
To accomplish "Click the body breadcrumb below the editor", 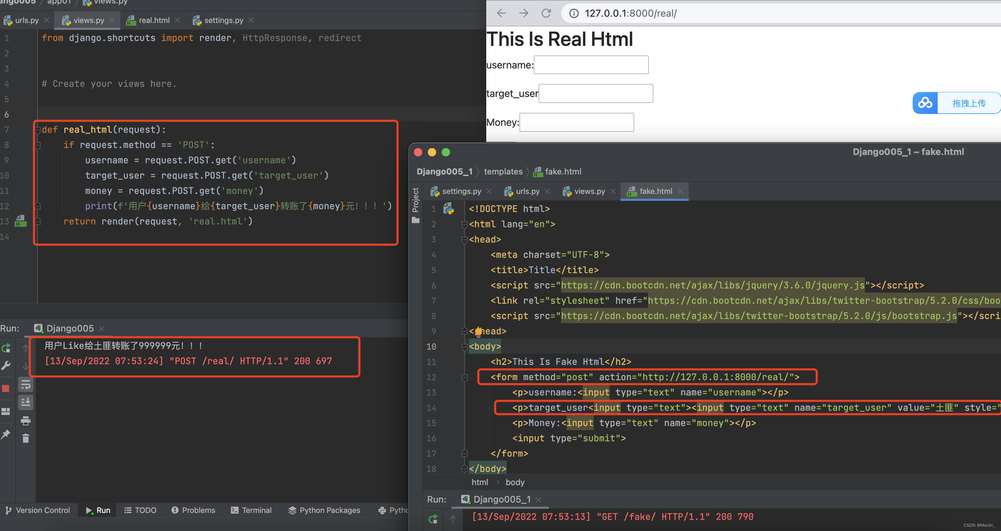I will point(515,482).
